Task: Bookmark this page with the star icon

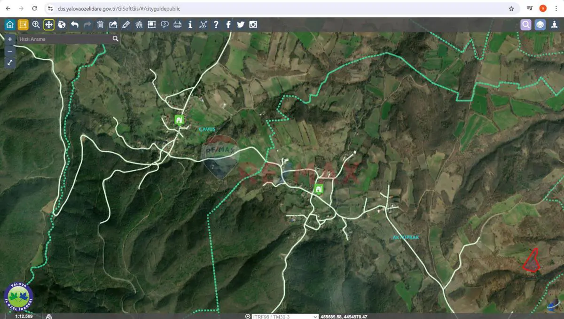Action: point(511,8)
